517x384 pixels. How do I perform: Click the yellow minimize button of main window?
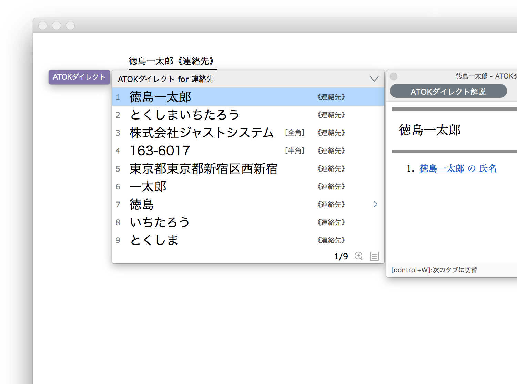point(57,25)
